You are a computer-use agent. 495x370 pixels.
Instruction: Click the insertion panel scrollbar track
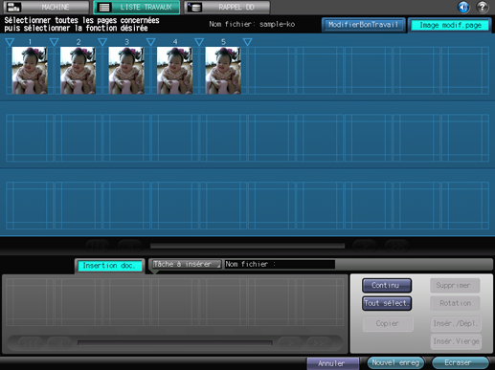175,343
